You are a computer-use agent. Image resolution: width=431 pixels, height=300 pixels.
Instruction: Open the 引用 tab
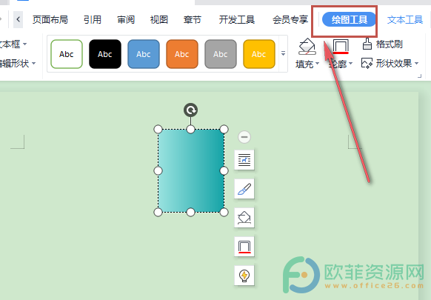[x=93, y=19]
